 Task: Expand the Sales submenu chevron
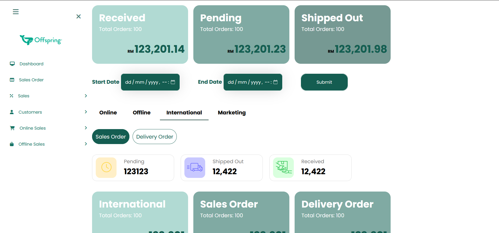(x=86, y=96)
